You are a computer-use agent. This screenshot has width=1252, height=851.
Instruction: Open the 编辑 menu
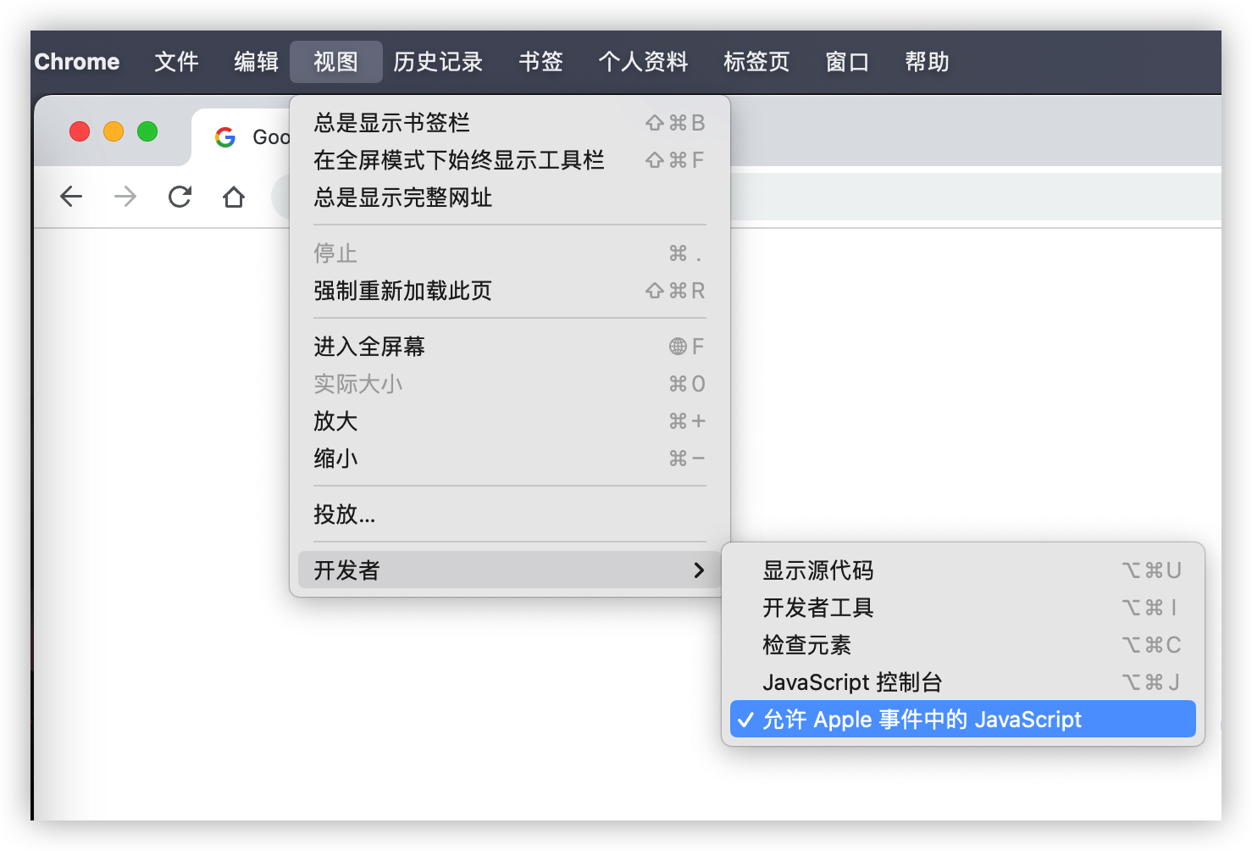256,62
